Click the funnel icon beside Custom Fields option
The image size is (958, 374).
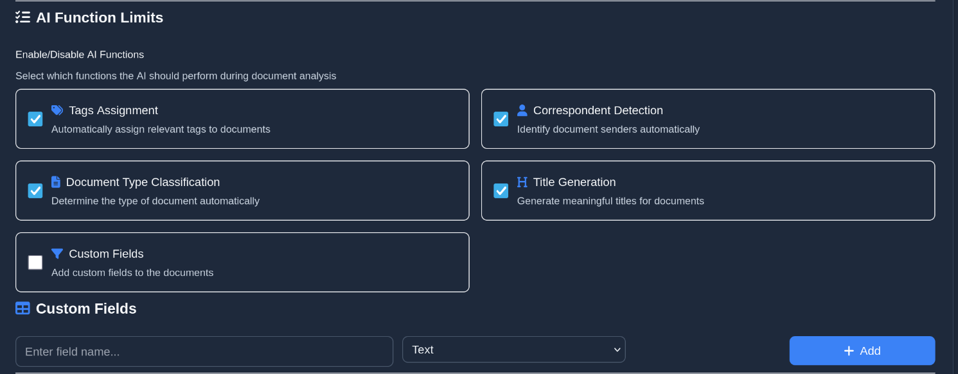tap(57, 254)
